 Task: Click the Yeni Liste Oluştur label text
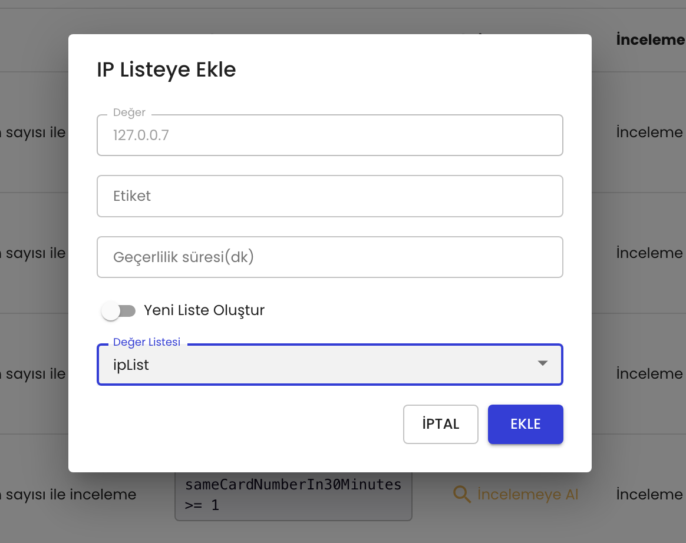(x=204, y=310)
